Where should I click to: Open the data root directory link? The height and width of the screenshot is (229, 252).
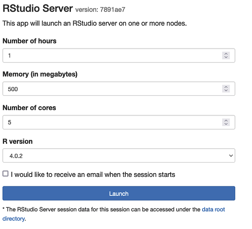(x=213, y=209)
